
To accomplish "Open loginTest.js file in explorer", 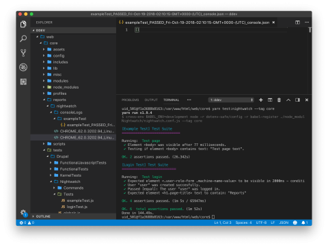I will 77,207.
